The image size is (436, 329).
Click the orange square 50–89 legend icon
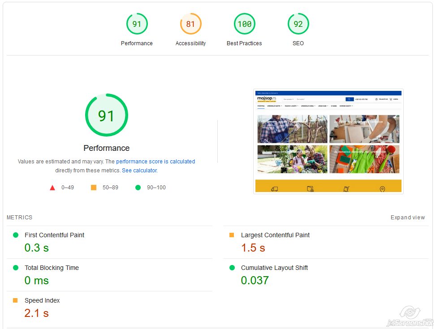tap(94, 188)
